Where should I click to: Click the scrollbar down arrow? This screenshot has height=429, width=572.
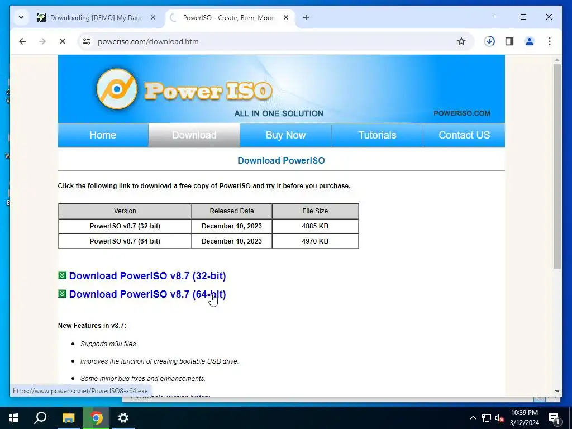(x=557, y=392)
